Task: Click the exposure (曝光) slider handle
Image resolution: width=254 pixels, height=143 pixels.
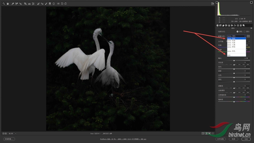Action: [234, 60]
